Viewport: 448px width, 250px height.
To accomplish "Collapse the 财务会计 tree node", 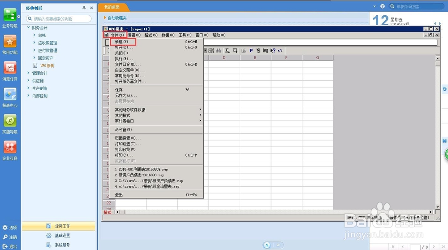I will point(28,27).
